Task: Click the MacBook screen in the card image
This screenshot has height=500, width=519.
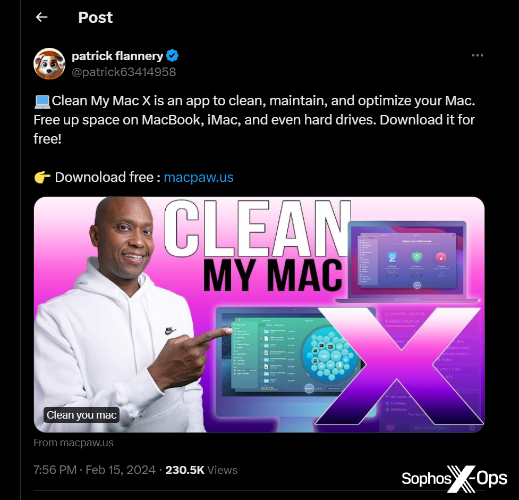Action: [x=407, y=259]
